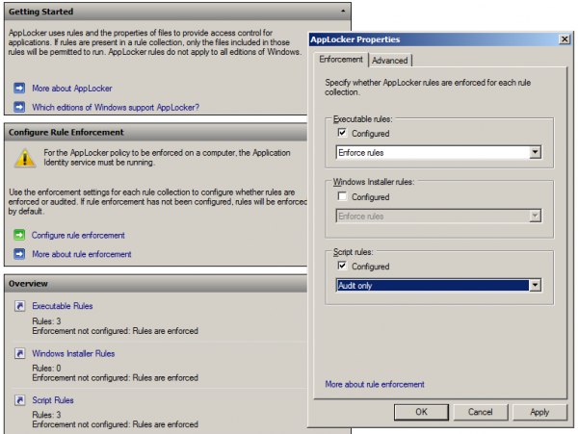
Task: Open the Windows Installer Rules overview link
Action: click(73, 353)
